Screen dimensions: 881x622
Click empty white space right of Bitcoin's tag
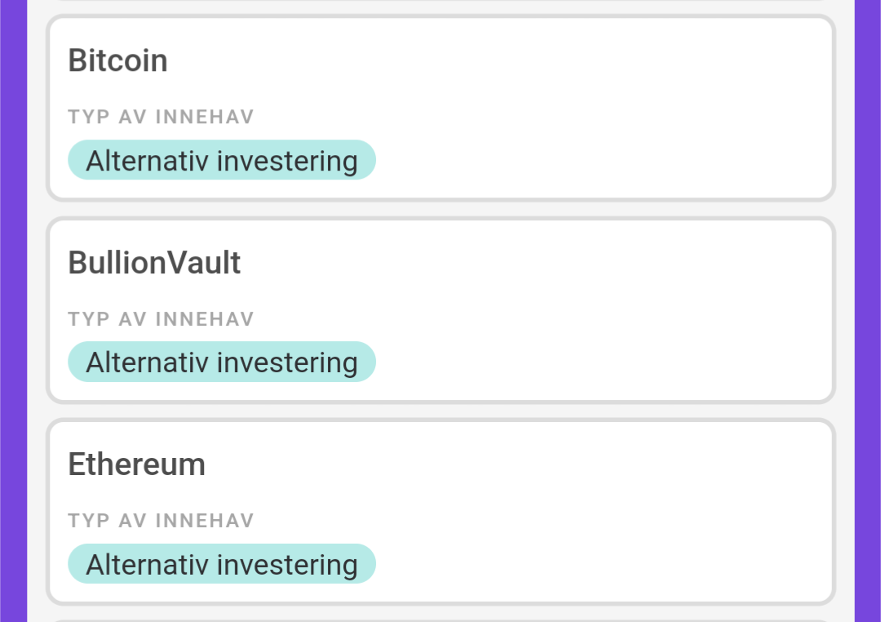[x=604, y=160]
